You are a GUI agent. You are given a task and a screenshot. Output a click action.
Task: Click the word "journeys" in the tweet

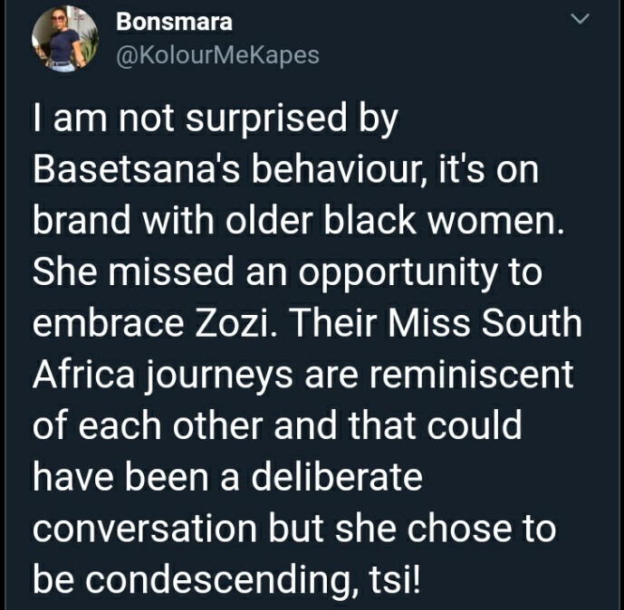(220, 376)
